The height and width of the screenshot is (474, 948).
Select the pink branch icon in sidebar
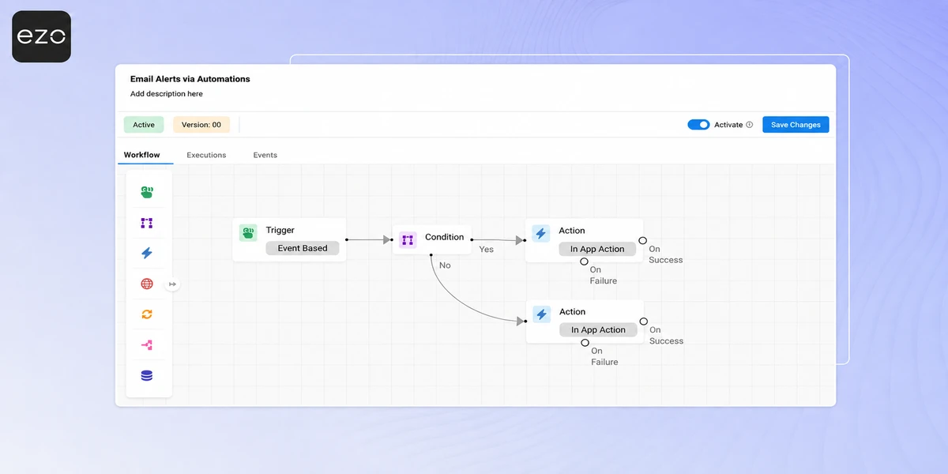[147, 345]
